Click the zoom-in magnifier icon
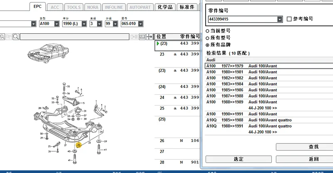 click(2, 37)
